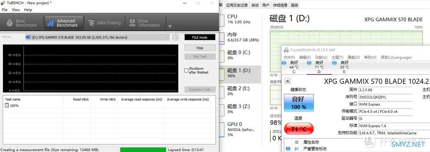
Task: Open 主题(T) menu in CrystalDiskInfo
Action: coord(338,57)
